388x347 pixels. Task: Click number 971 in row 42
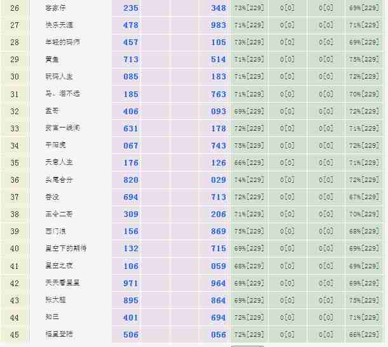(131, 283)
